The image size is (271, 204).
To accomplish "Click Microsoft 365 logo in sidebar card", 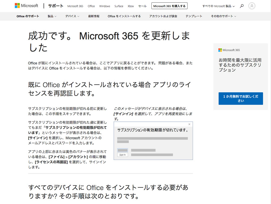I will point(229,50).
